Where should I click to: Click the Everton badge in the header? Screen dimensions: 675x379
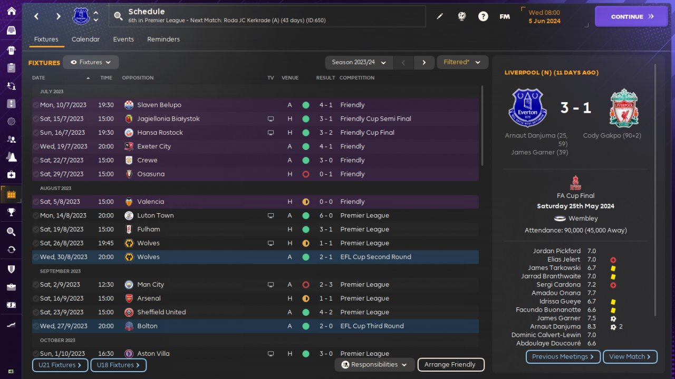click(81, 16)
